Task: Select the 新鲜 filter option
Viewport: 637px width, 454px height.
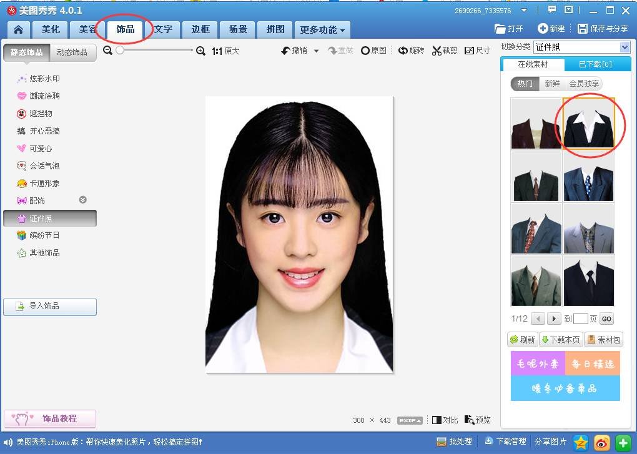Action: click(x=552, y=84)
